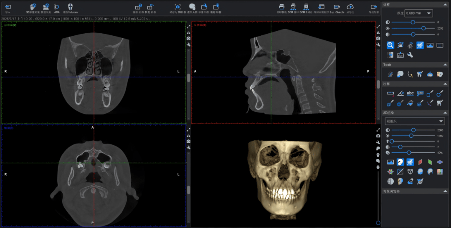
Task: Click the 组合Volumes icon
Action: pos(70,7)
